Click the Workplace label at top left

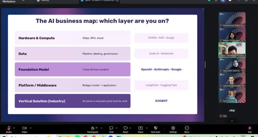click(x=9, y=1)
